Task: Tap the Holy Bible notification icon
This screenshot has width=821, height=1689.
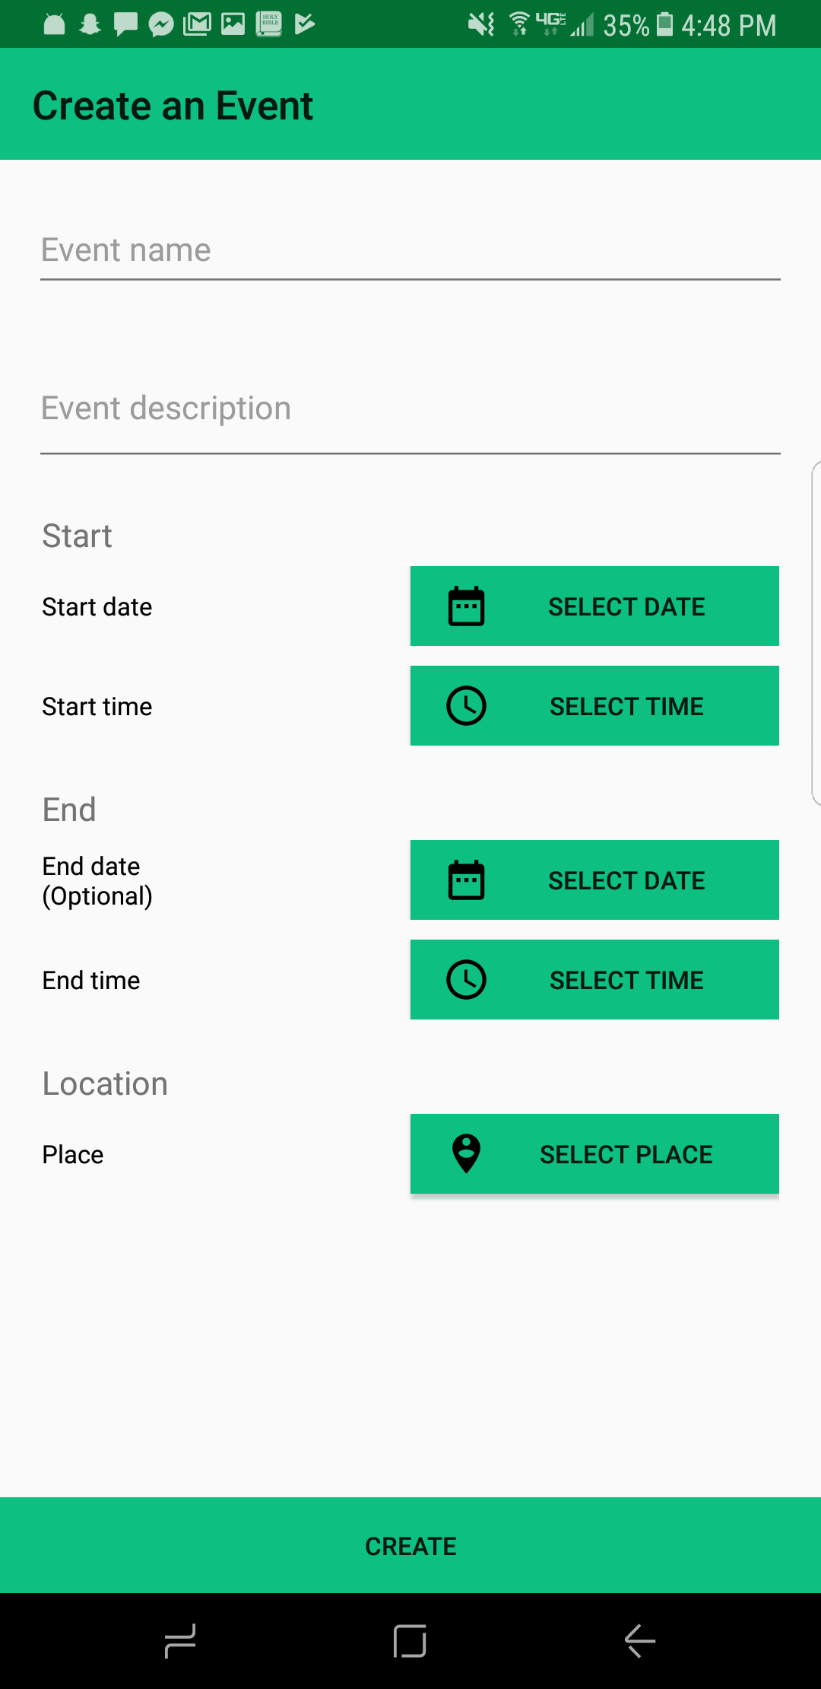Action: (x=269, y=24)
